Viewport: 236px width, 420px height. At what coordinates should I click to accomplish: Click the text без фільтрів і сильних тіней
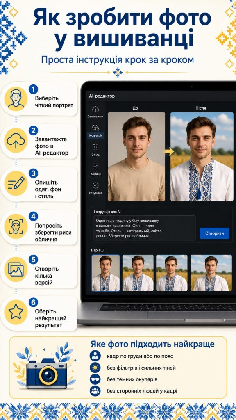point(141,368)
